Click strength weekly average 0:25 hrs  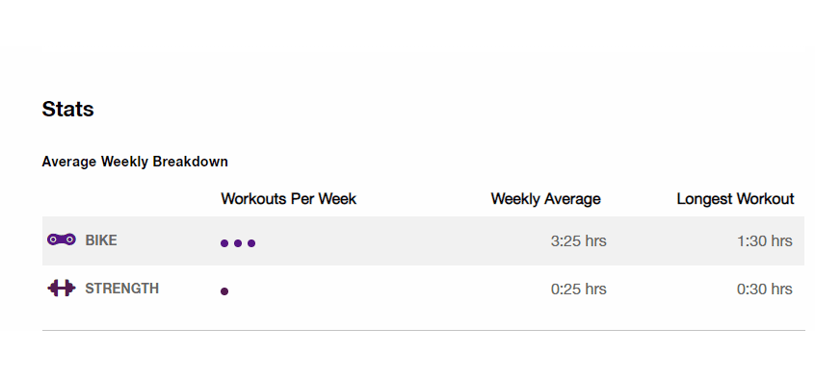click(579, 289)
